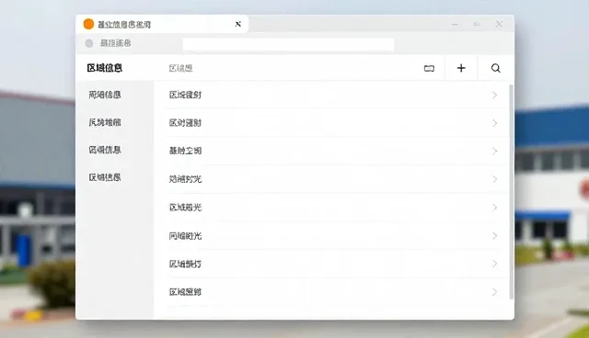This screenshot has width=589, height=338.
Task: Open the fourth row of the main list
Action: [337, 179]
